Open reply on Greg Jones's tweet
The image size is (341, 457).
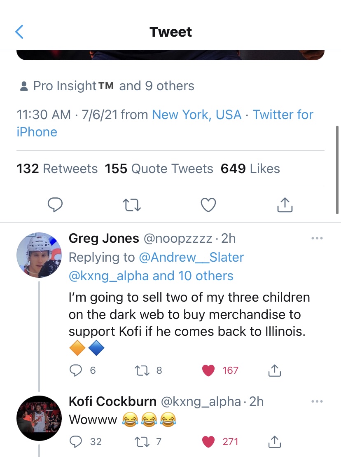(x=76, y=370)
